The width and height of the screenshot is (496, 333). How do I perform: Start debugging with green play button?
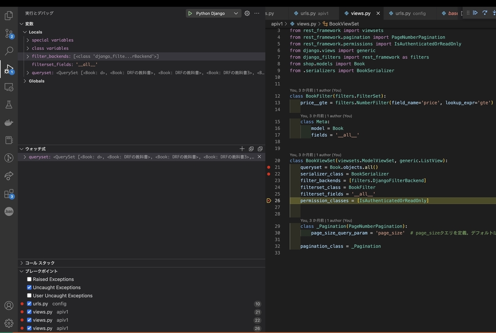190,13
